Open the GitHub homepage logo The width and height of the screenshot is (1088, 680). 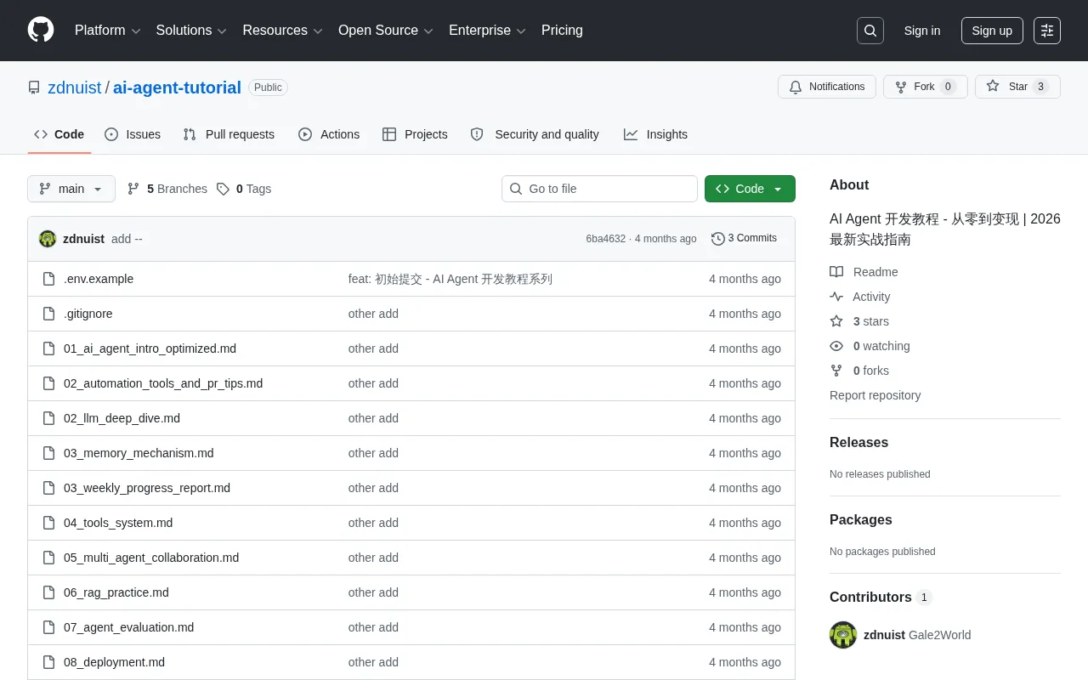click(41, 31)
